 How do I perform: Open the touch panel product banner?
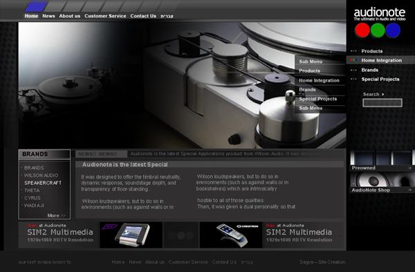[131, 235]
